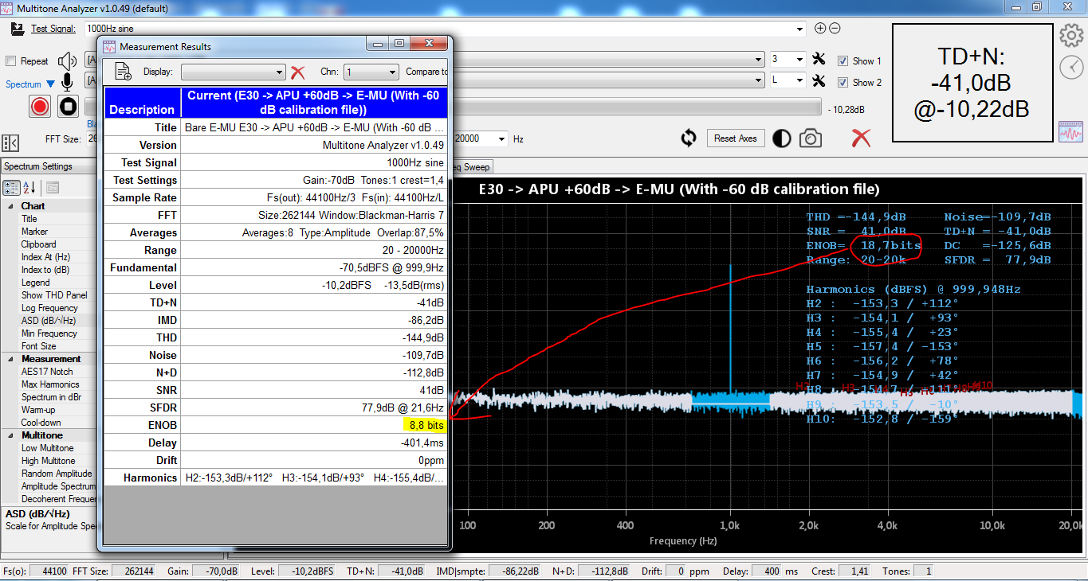The width and height of the screenshot is (1088, 581).
Task: Click Multitone Analyzer title bar app icon
Action: (x=7, y=8)
